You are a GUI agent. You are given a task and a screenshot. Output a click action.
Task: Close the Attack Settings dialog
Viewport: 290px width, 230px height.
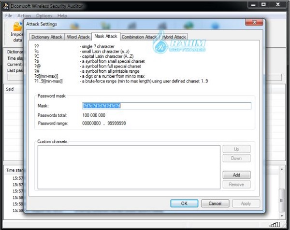coord(254,22)
